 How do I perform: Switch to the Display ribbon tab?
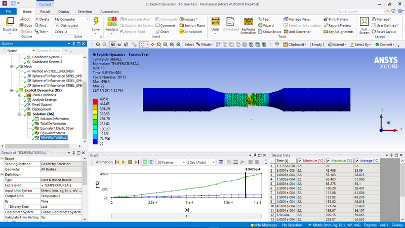[64, 11]
